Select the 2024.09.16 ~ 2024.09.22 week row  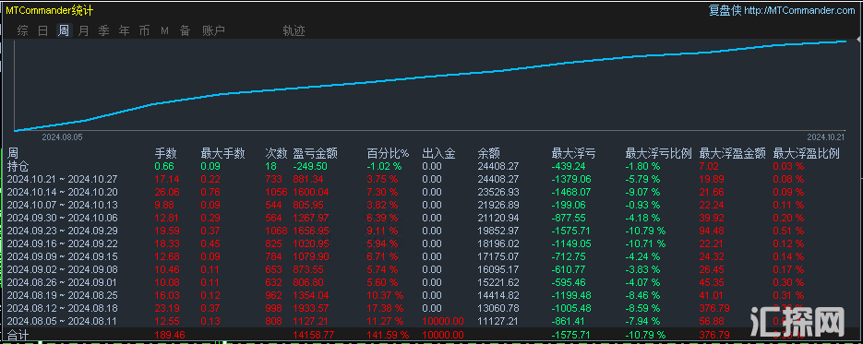point(432,243)
